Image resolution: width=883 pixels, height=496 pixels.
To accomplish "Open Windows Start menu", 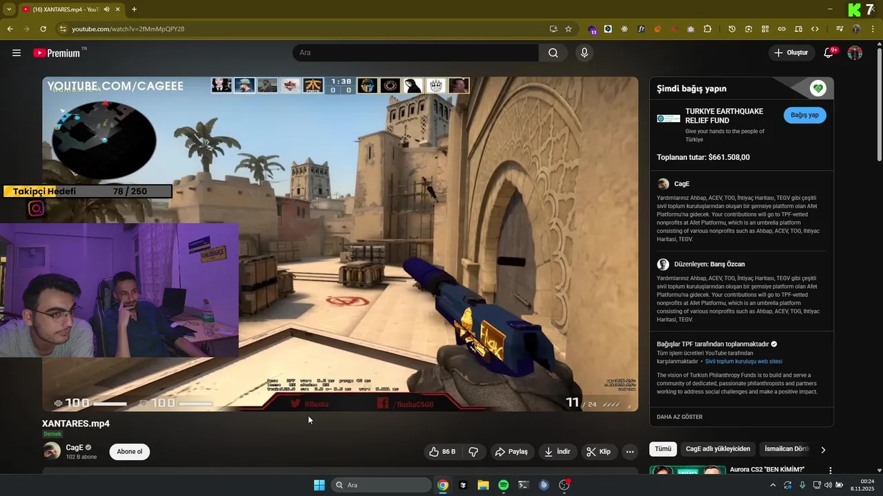I will click(319, 485).
